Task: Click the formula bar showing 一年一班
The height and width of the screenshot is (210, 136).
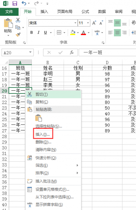Action: tap(107, 52)
